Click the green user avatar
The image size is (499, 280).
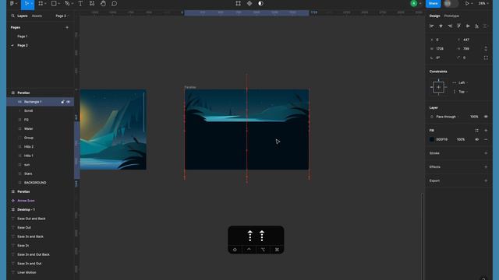414,3
